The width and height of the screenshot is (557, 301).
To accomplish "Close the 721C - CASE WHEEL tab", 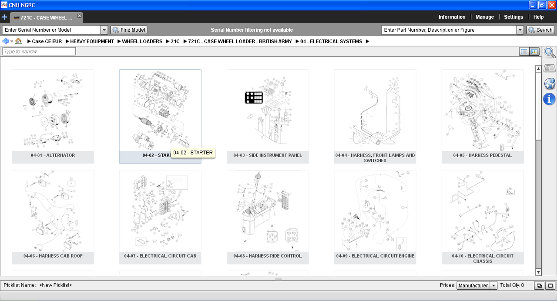I will click(79, 16).
